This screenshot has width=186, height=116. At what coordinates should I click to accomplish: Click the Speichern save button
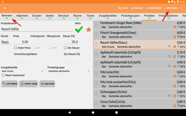coord(171,8)
